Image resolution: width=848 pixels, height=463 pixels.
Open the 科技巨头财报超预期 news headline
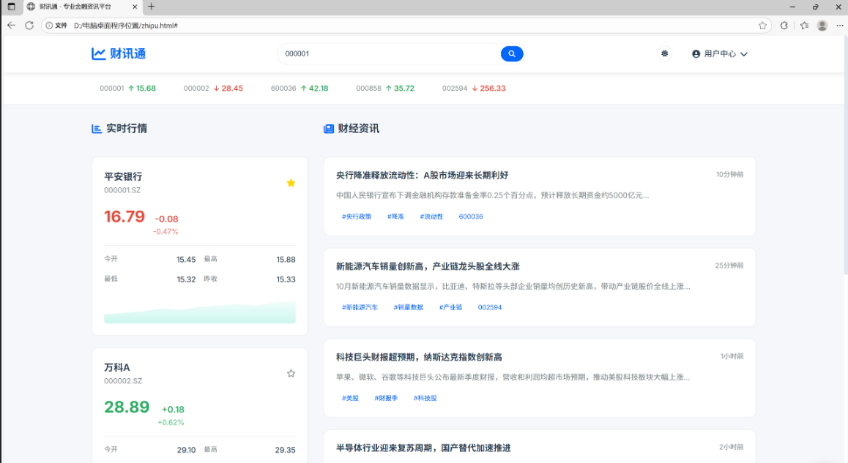point(419,357)
